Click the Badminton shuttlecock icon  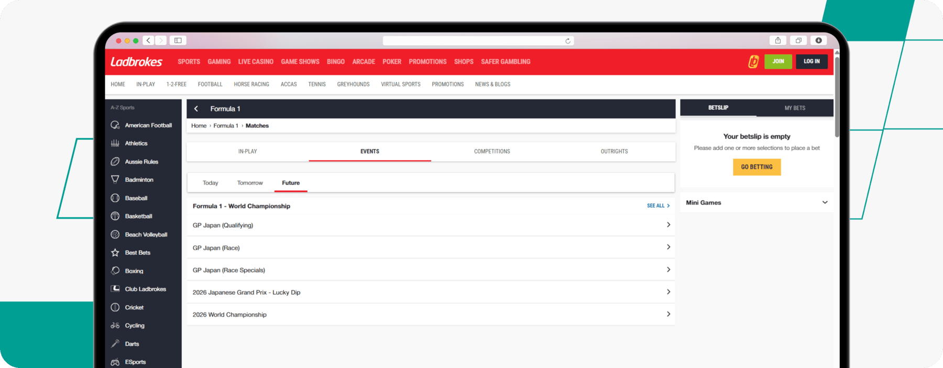[115, 179]
